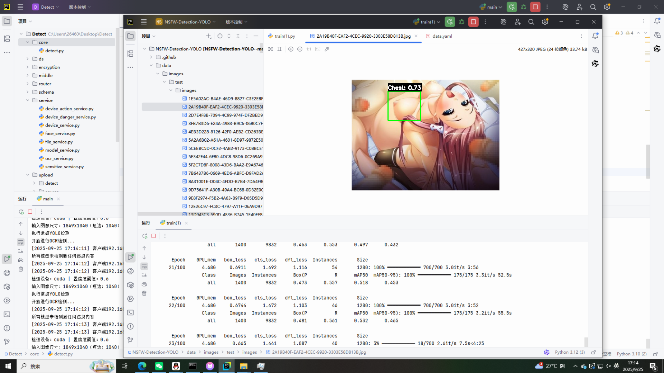Viewport: 664px width, 373px height.
Task: Collapse the data folder in project tree
Action: 151,65
